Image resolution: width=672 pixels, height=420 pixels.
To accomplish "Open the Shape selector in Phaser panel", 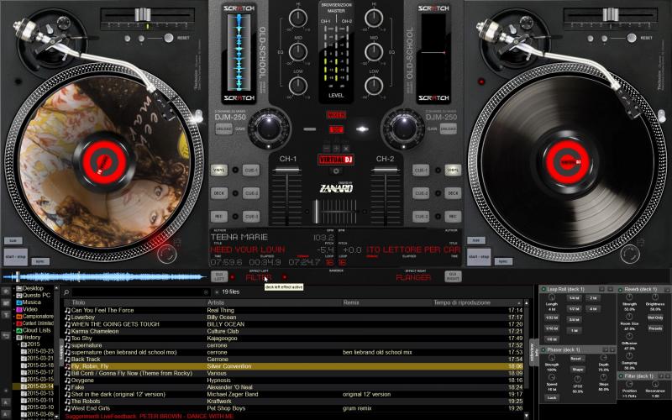I will point(577,369).
